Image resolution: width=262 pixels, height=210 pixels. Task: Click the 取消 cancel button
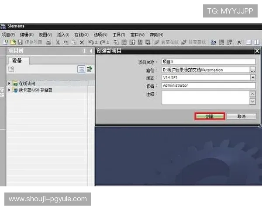coord(241,116)
